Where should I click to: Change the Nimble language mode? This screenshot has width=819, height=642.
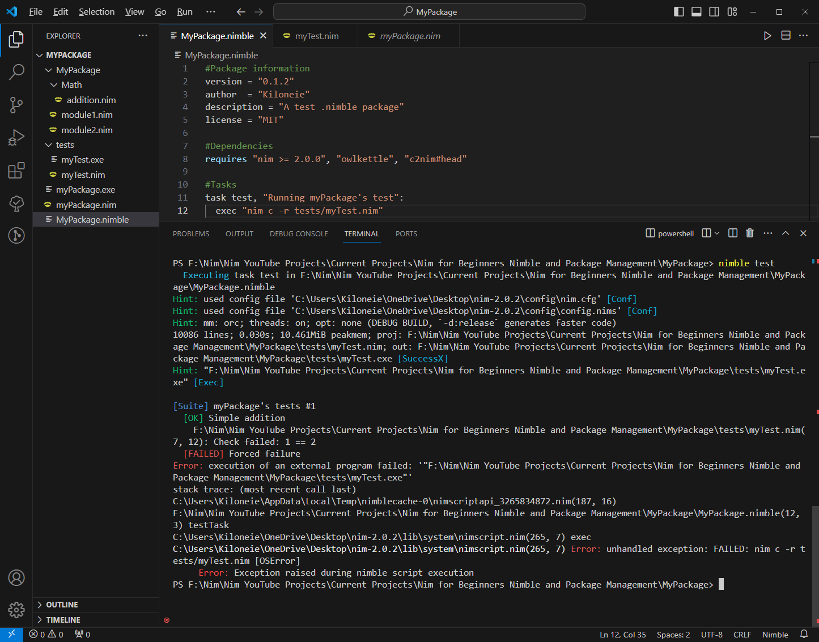[x=775, y=635]
